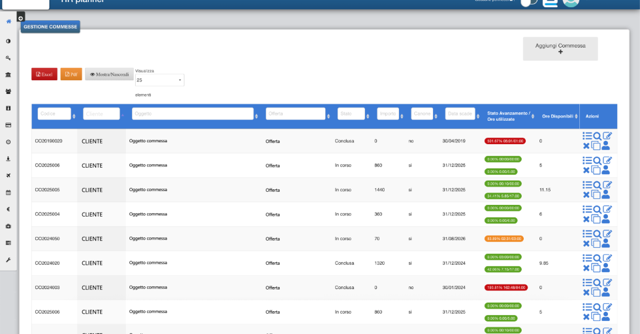
Task: Export the table with the Pdf button
Action: 71,74
